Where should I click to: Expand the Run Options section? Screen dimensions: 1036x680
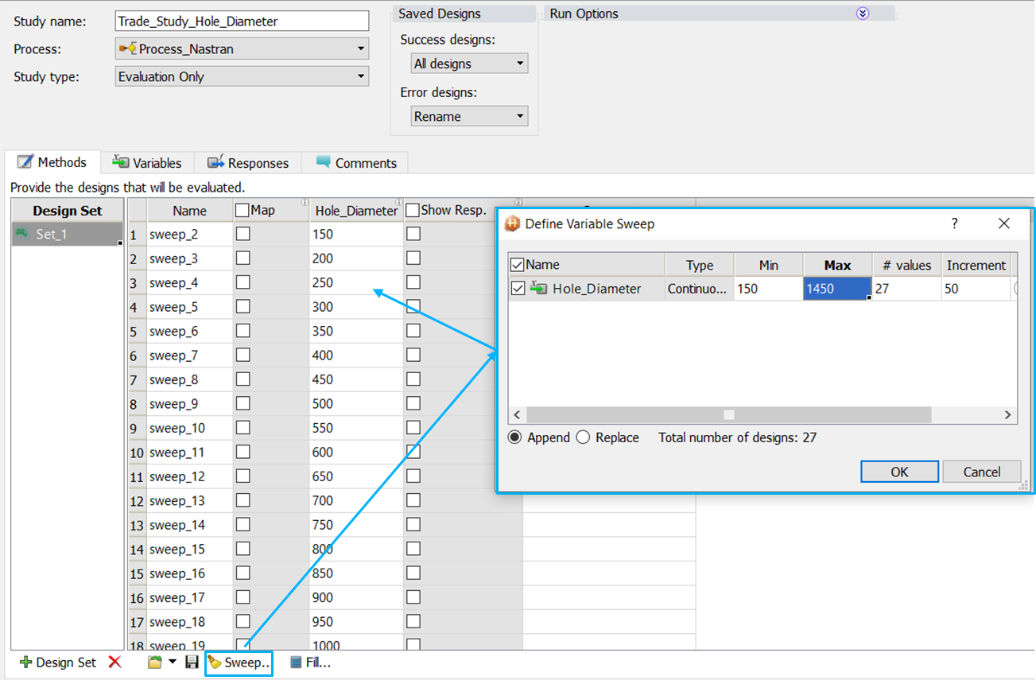click(863, 14)
